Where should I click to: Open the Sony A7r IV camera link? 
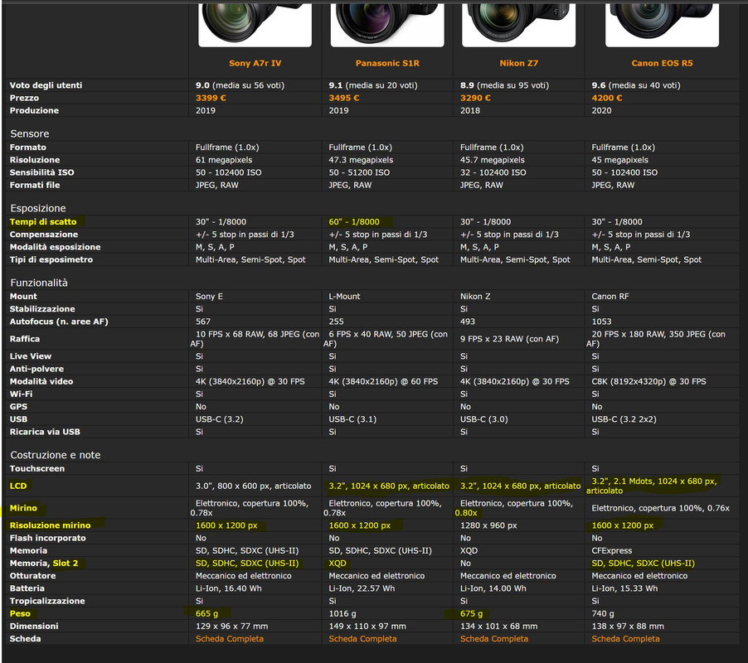tap(255, 63)
